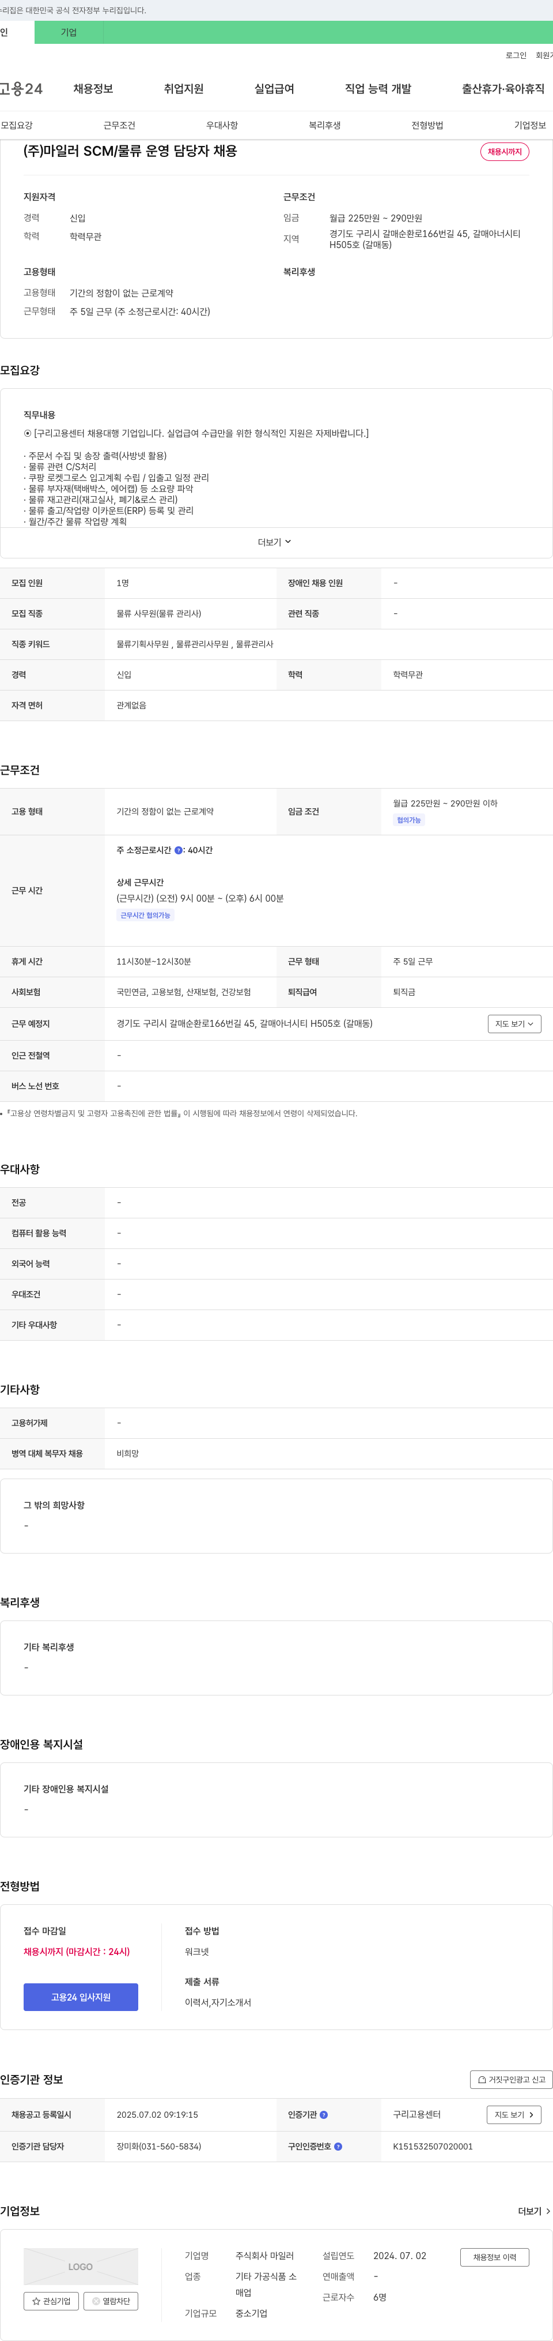This screenshot has width=553, height=2341.
Task: Select the registration time 2025.07.02 09:19:15
Action: tap(157, 2115)
